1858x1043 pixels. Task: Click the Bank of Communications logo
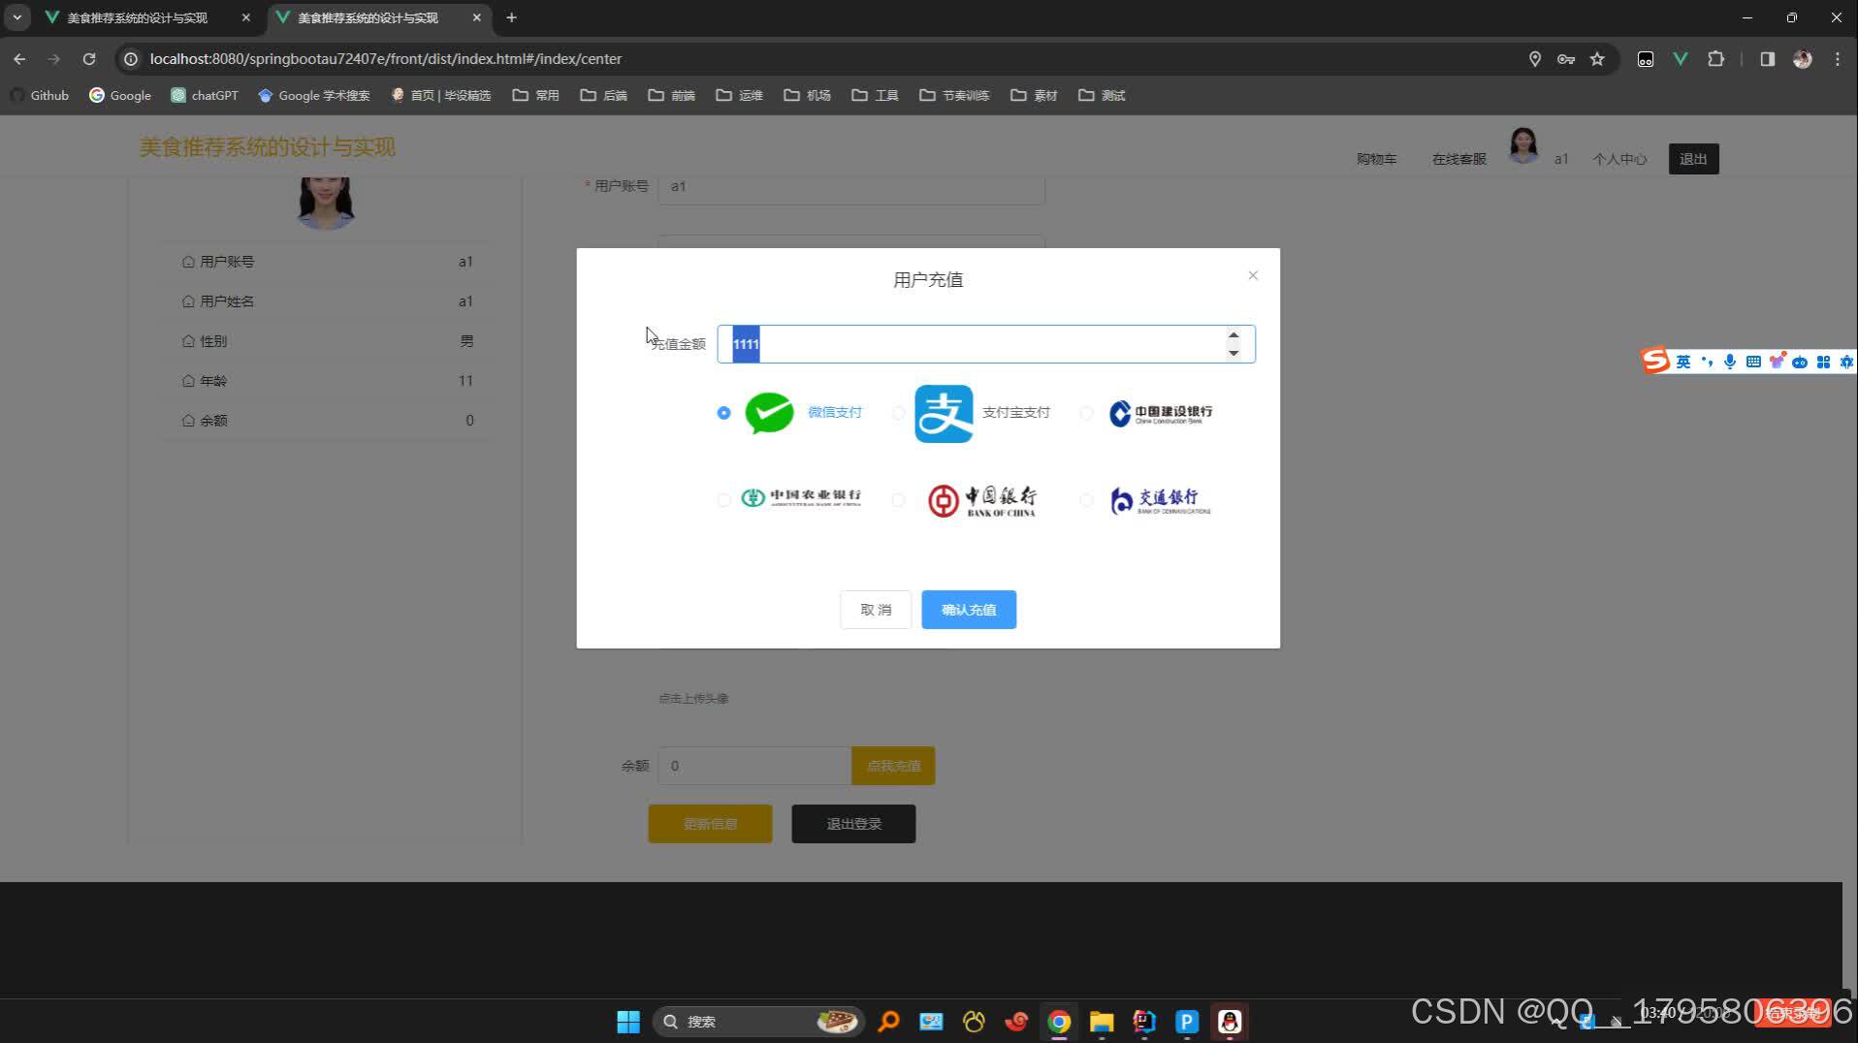[x=1161, y=500]
